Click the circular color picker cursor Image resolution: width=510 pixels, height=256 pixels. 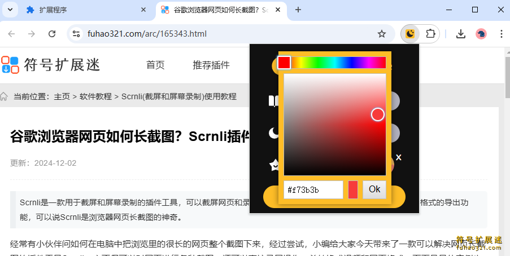pyautogui.click(x=378, y=114)
